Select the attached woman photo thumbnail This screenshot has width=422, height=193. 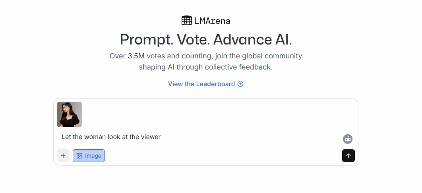pos(70,114)
